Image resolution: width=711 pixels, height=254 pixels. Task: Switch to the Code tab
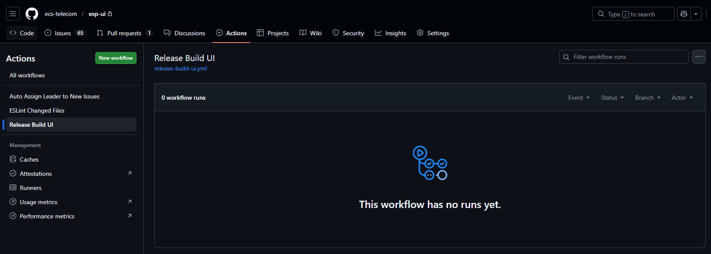[x=22, y=33]
